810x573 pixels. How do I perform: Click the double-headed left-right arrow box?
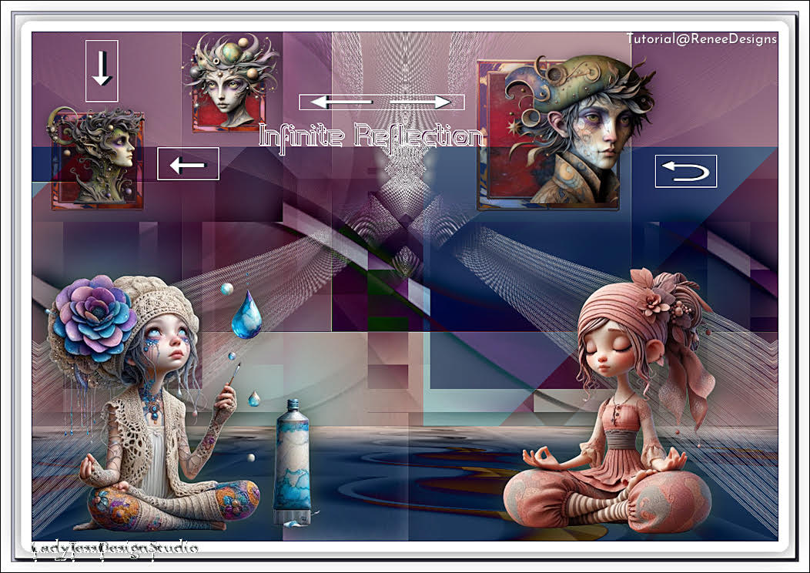[382, 102]
